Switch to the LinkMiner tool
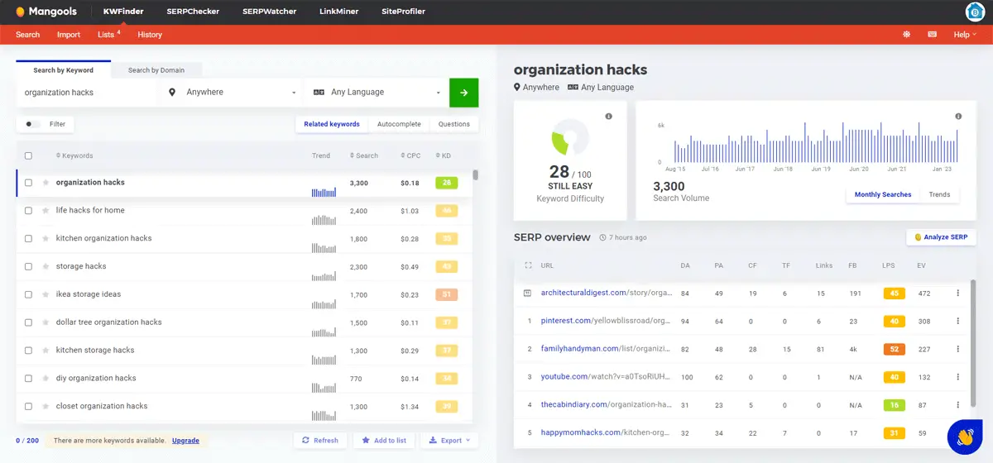 coord(339,12)
